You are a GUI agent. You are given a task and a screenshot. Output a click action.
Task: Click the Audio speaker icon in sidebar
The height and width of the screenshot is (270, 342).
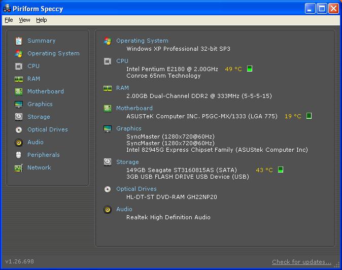click(19, 143)
